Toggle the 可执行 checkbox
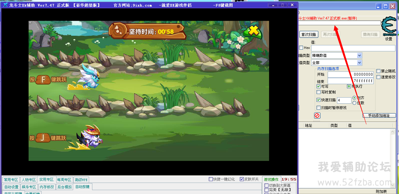The image size is (399, 194). (349, 86)
